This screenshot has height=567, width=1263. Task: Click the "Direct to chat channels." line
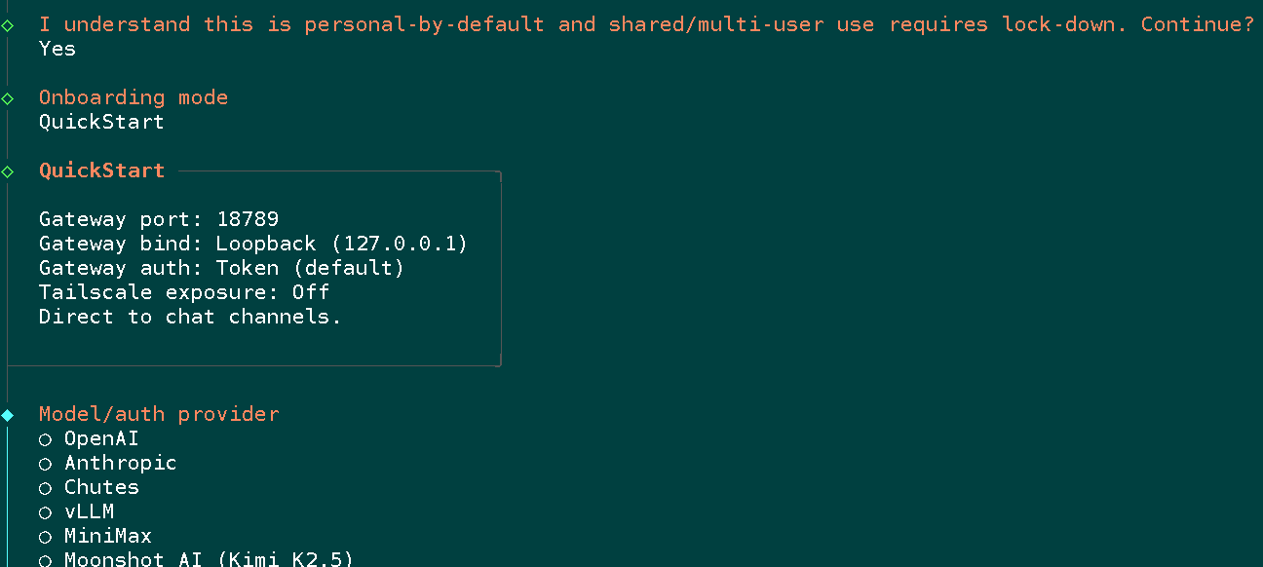pos(190,317)
